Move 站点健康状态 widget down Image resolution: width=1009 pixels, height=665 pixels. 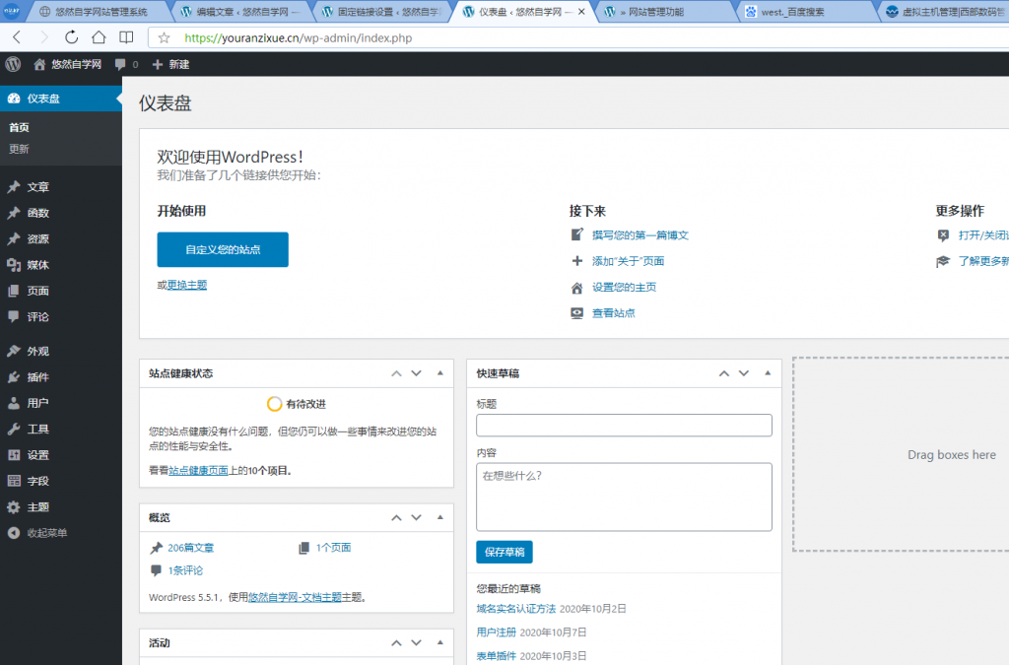point(417,373)
